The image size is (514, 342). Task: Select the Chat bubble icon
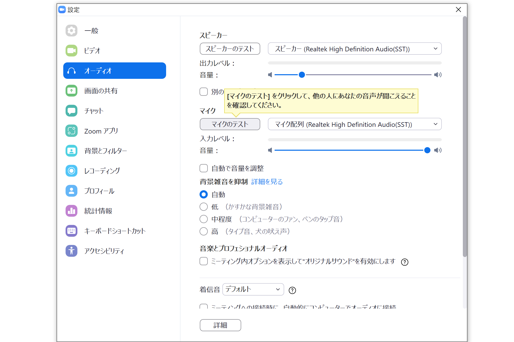point(71,111)
